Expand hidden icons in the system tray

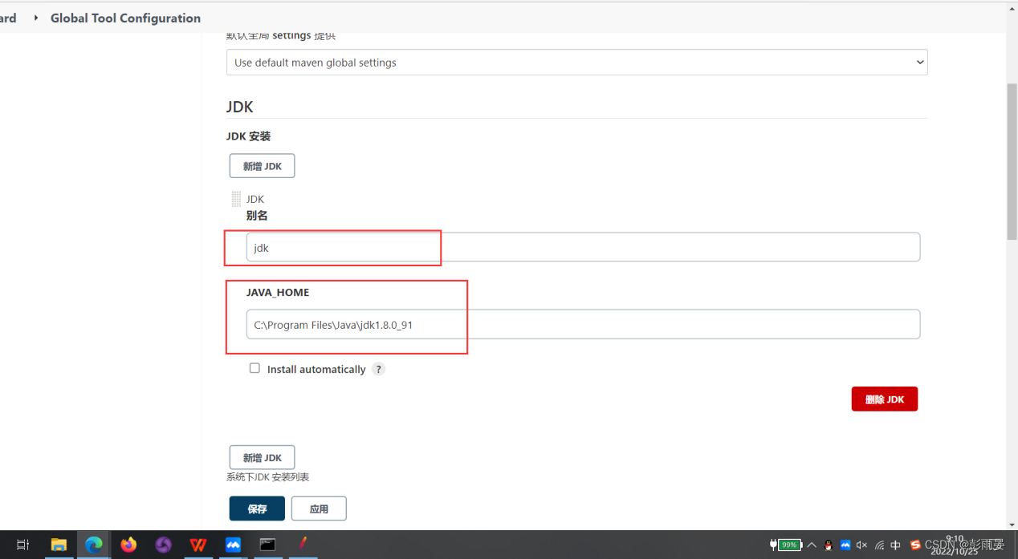coord(812,545)
